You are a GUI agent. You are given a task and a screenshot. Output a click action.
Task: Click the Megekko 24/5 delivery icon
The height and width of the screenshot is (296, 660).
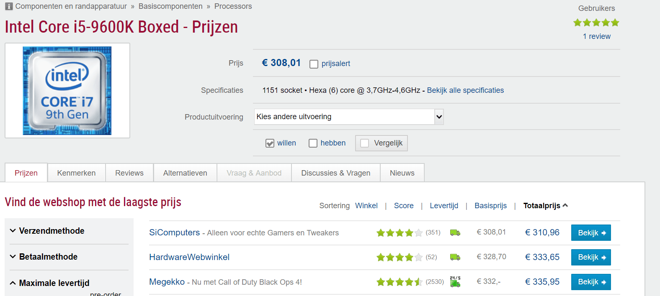tap(455, 281)
